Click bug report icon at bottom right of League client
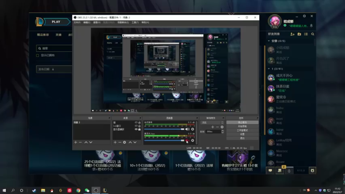This screenshot has width=345, height=194. point(312,170)
